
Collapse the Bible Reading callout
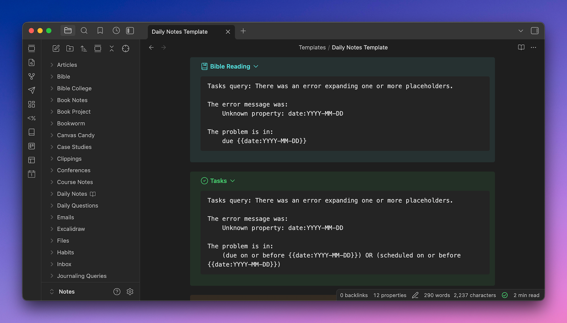pyautogui.click(x=256, y=67)
